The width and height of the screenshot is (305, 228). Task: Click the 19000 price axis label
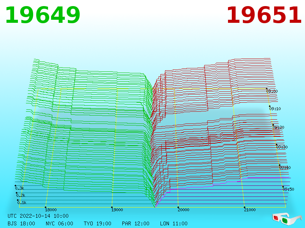117,210
